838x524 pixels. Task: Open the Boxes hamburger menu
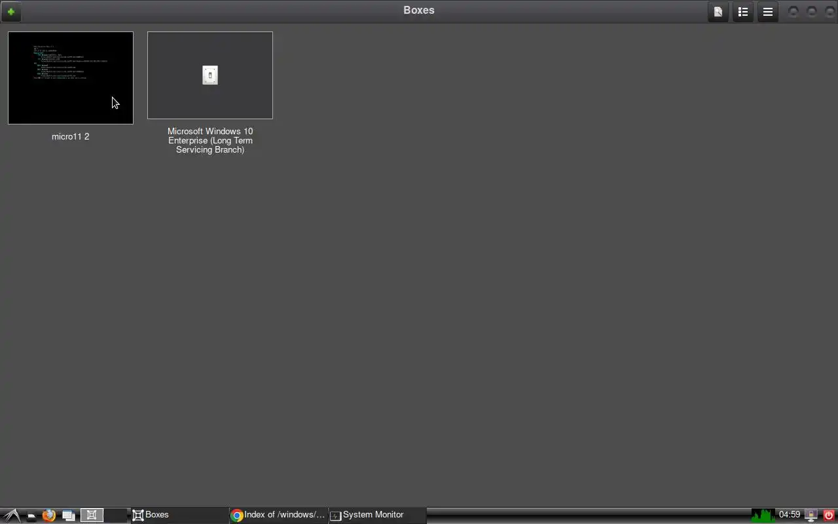pyautogui.click(x=768, y=12)
